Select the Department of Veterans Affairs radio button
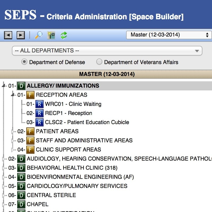212x212 pixels. [99, 62]
